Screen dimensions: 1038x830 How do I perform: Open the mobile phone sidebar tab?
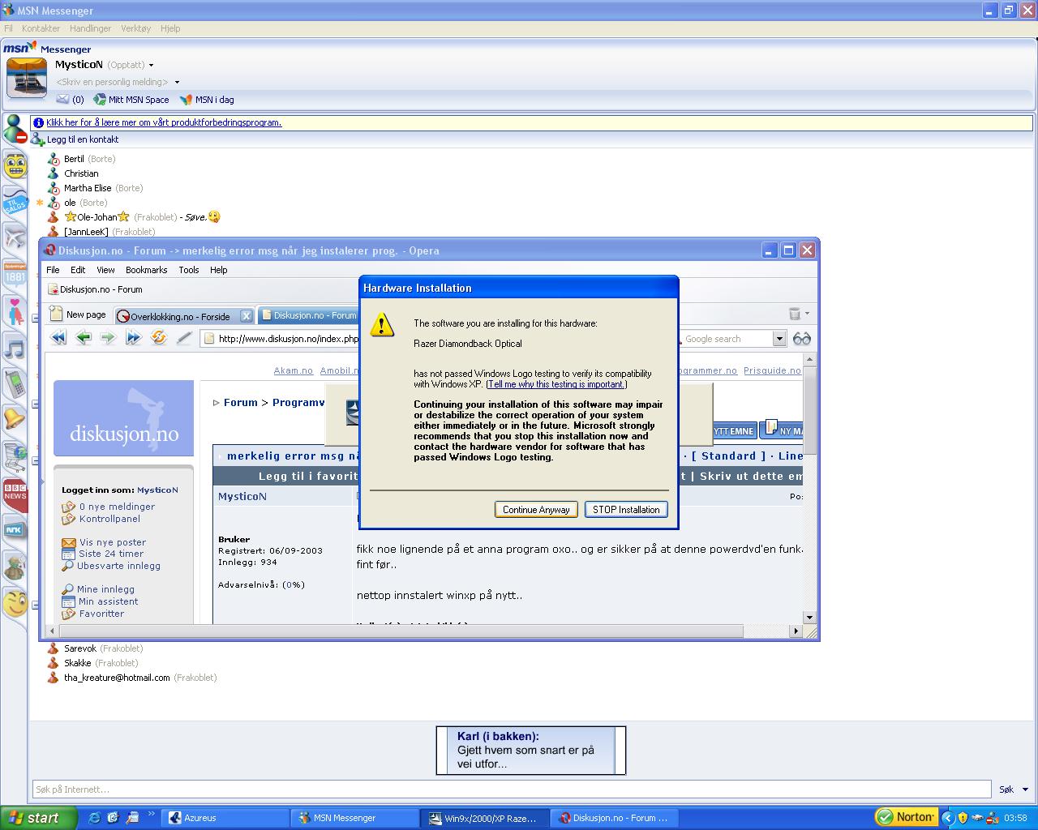click(x=15, y=383)
